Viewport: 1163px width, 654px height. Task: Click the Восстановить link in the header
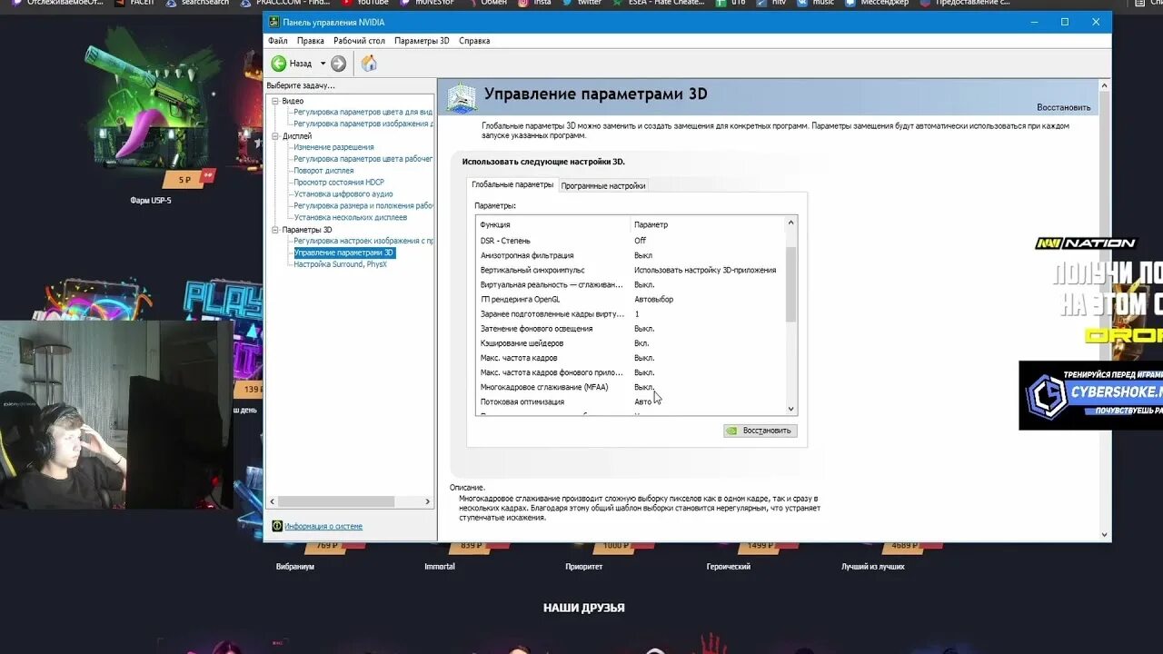1063,107
